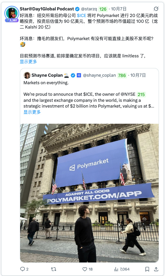Open the Polymarket NYSE building photo
165x276 pixels.
tap(89, 193)
